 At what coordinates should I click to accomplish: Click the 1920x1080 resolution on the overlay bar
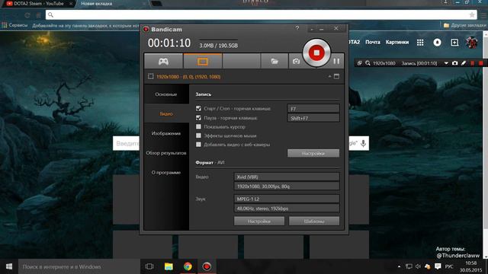pos(384,63)
